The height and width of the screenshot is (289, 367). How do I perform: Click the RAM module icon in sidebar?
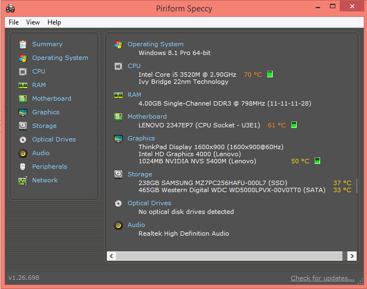[23, 85]
